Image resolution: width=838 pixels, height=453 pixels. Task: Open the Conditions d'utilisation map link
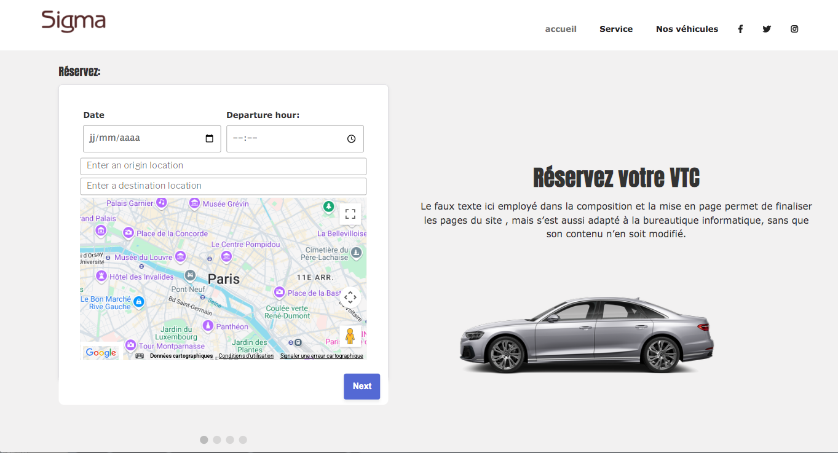coord(246,356)
